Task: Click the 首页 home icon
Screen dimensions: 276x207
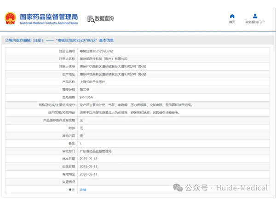Action: click(x=232, y=16)
